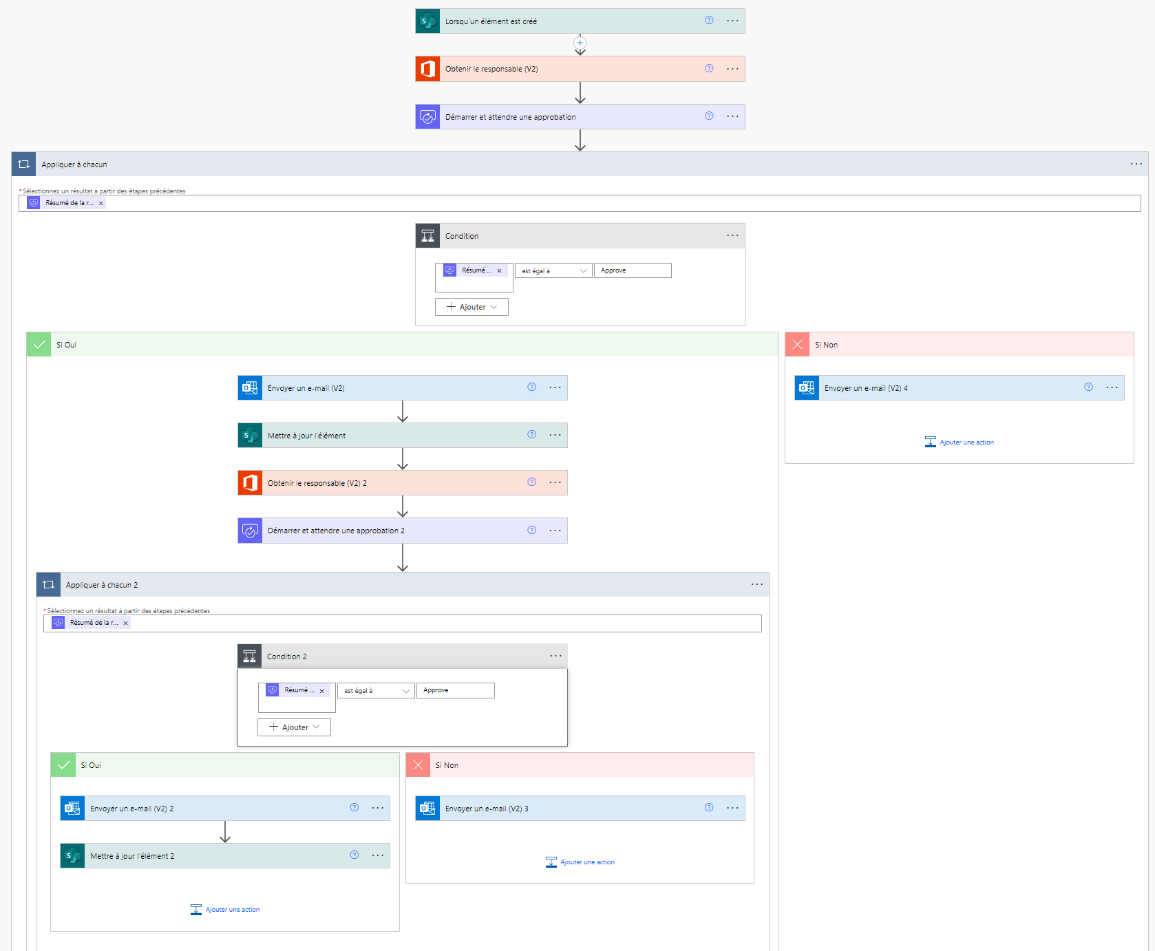The image size is (1155, 951).
Task: Remove the Résumé token in Condition 2
Action: tap(322, 691)
